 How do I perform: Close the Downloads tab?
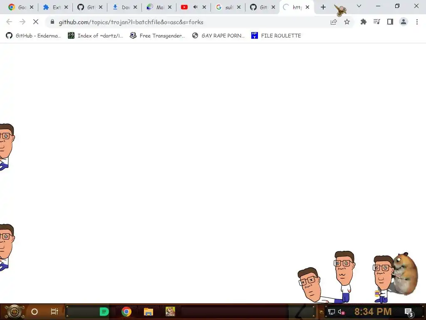[135, 7]
